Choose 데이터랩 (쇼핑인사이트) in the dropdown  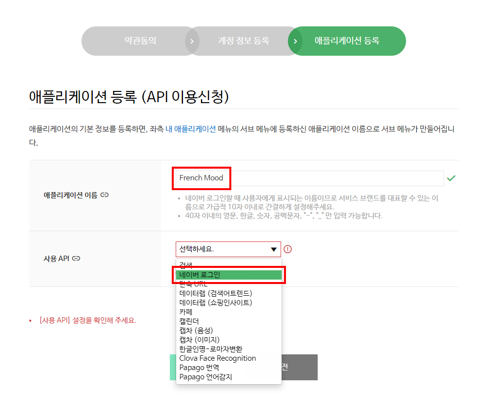point(215,303)
